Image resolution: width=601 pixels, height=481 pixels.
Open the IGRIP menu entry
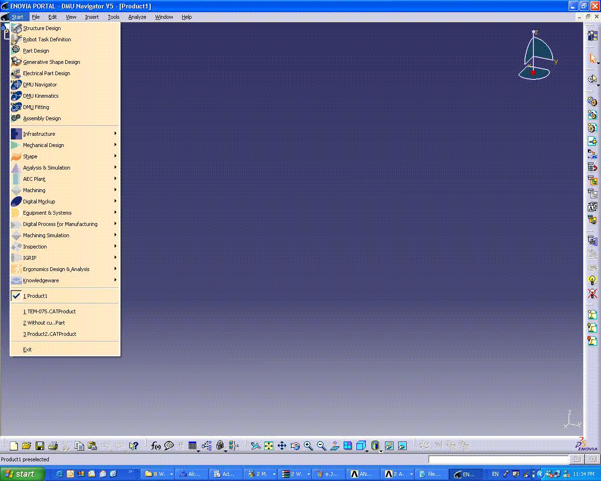(65, 258)
